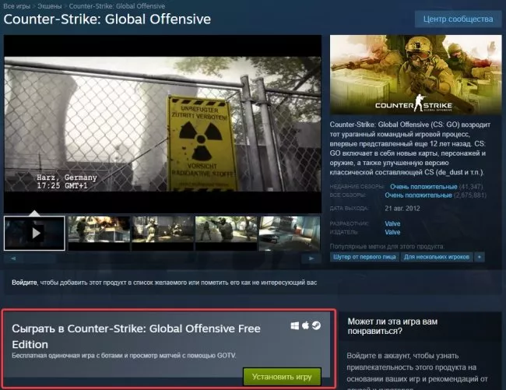Screen dimensions: 506x390
Task: Open the 'Центр сообщества' community hub
Action: 458,19
